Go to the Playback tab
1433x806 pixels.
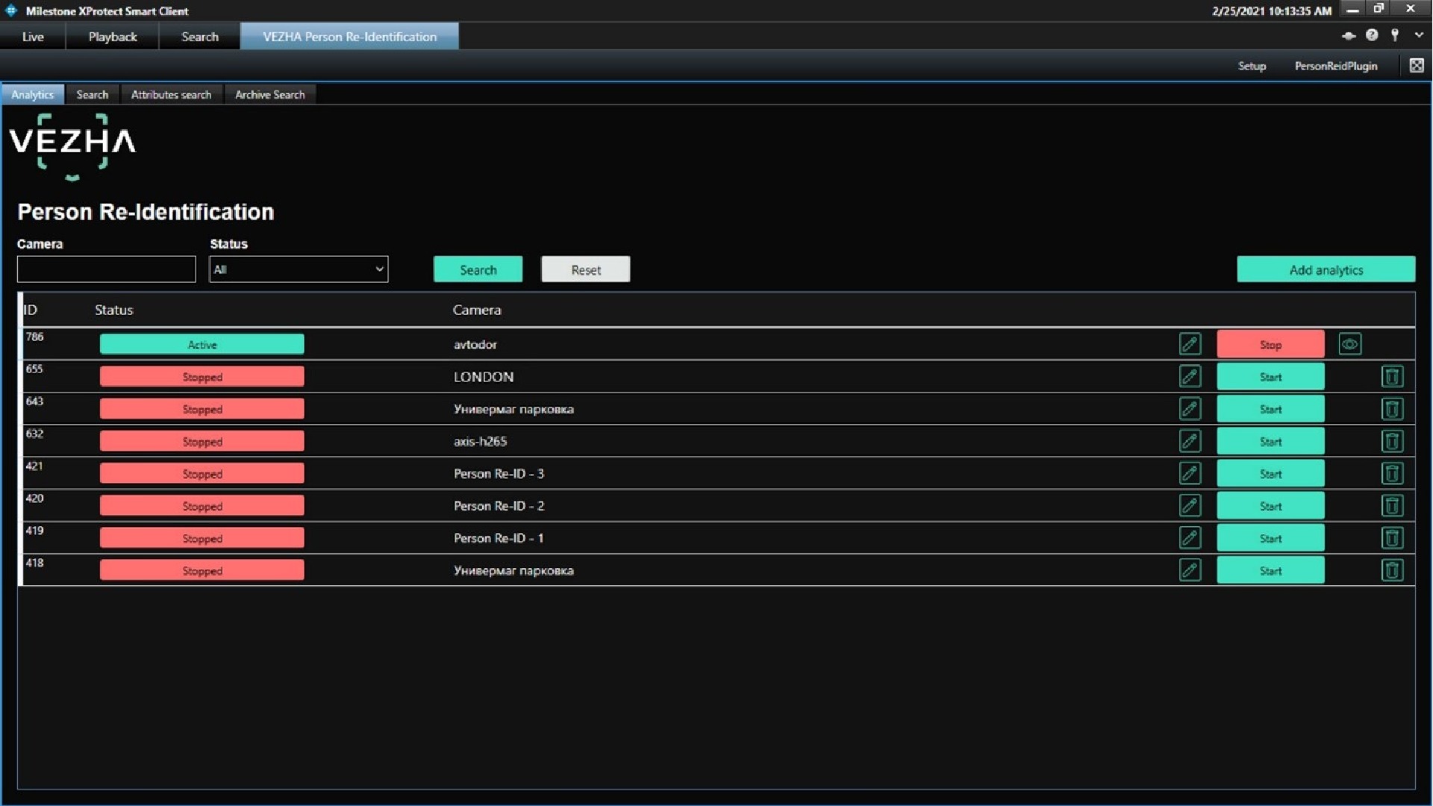[x=113, y=37]
